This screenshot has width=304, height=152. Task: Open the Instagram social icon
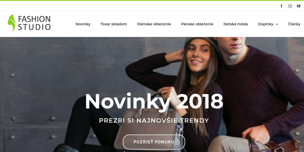290,6
